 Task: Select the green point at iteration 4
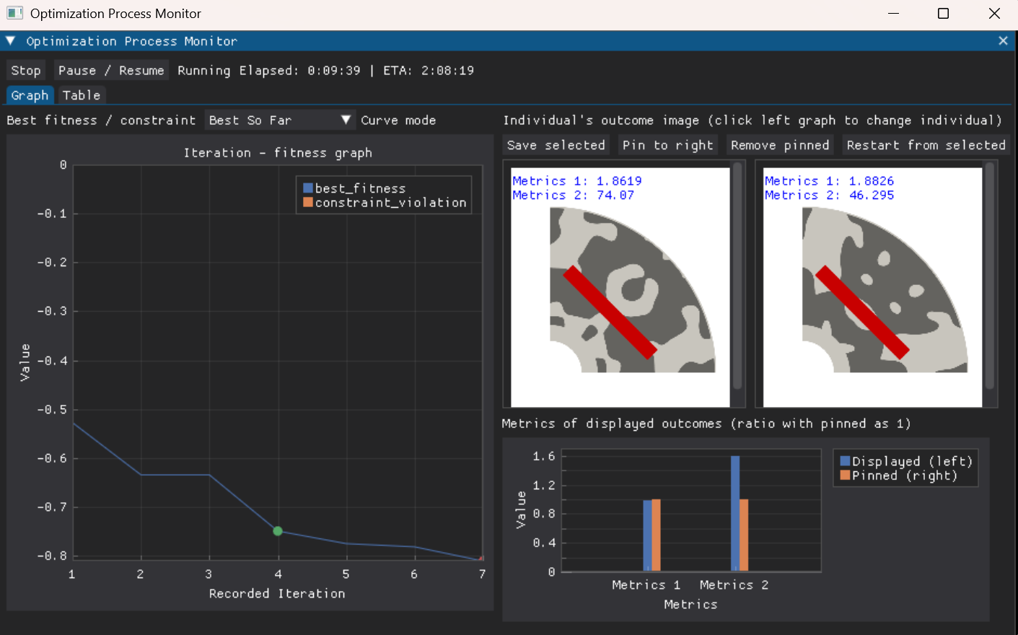point(278,531)
